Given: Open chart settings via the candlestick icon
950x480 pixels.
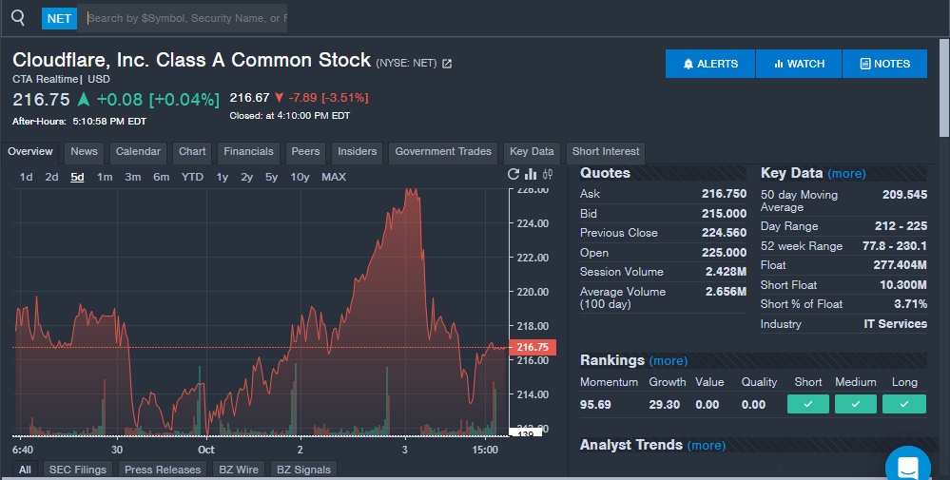Looking at the screenshot, I should (x=548, y=174).
